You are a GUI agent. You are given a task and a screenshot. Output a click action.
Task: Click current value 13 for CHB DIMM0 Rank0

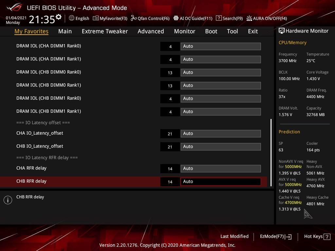170,73
